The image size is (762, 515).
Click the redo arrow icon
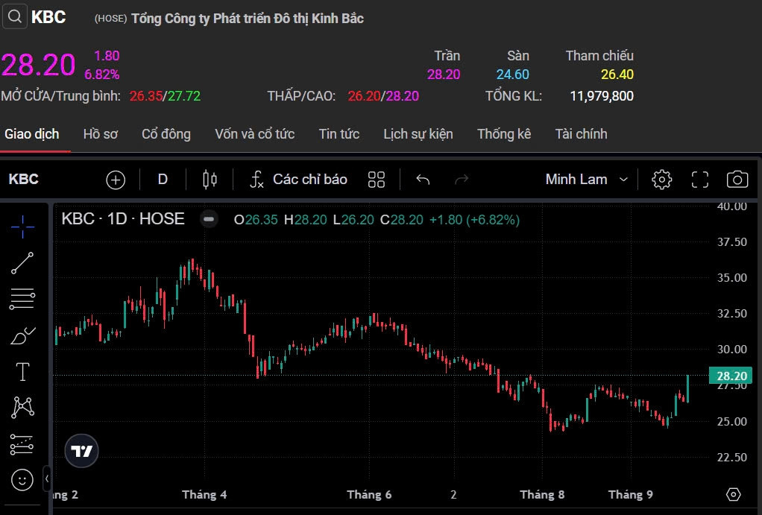click(462, 180)
